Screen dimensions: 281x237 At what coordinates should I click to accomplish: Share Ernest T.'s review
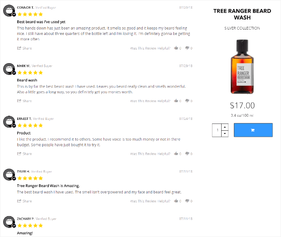click(x=24, y=154)
